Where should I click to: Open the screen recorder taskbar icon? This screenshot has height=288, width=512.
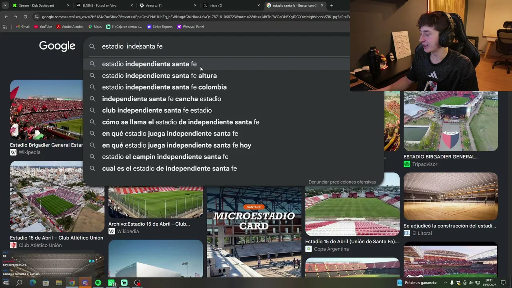pos(138,283)
